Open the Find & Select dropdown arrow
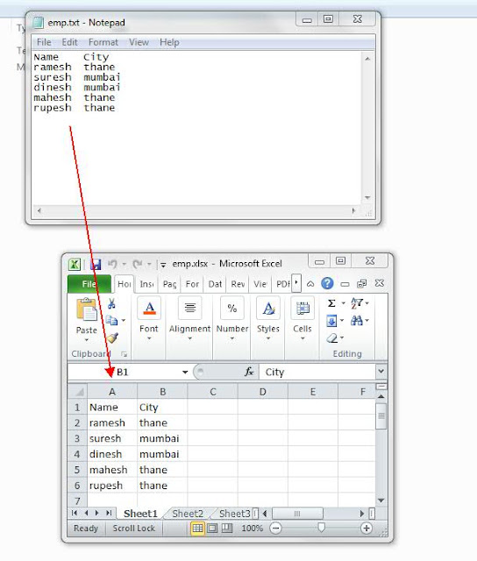477x561 pixels. point(367,320)
